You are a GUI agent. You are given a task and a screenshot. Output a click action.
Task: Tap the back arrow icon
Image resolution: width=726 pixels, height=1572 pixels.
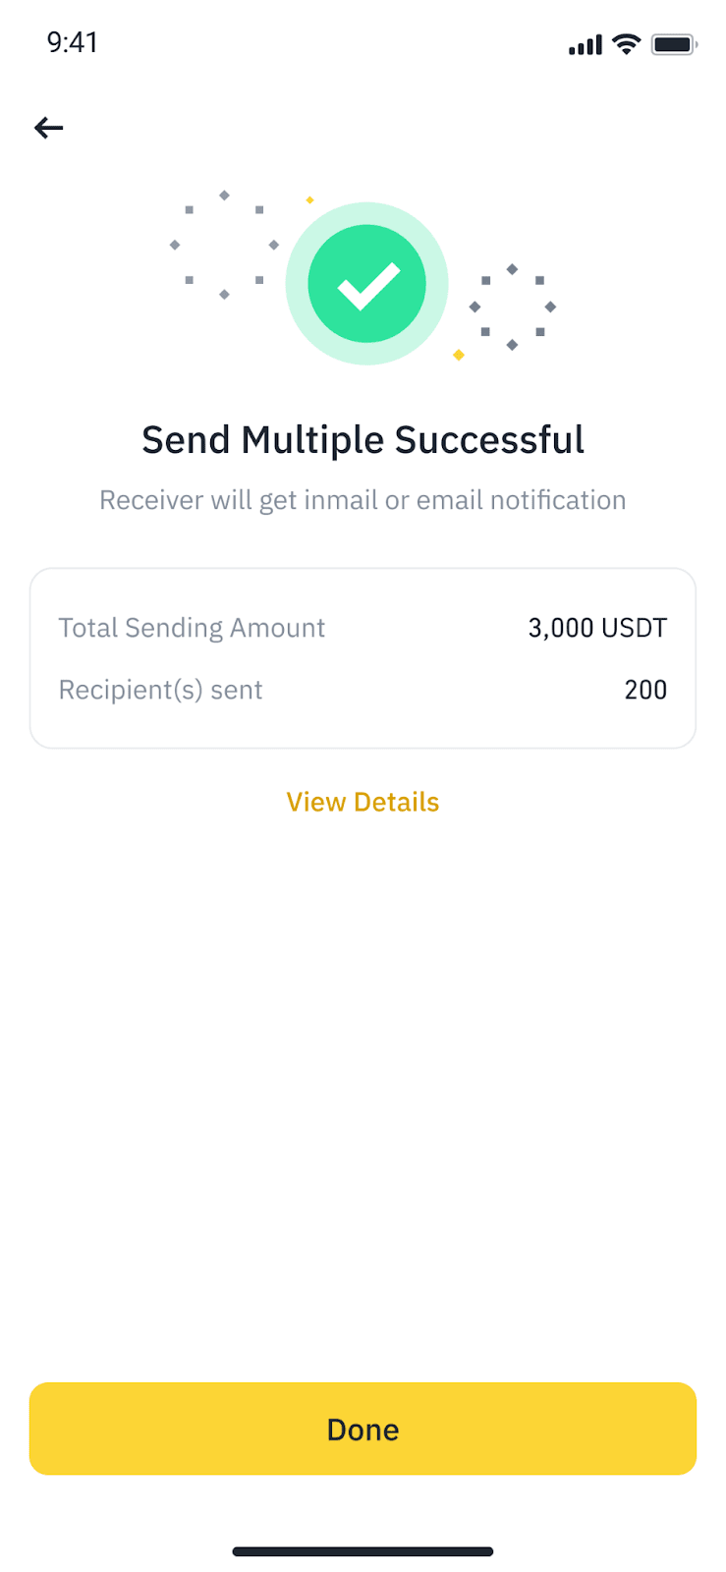48,128
